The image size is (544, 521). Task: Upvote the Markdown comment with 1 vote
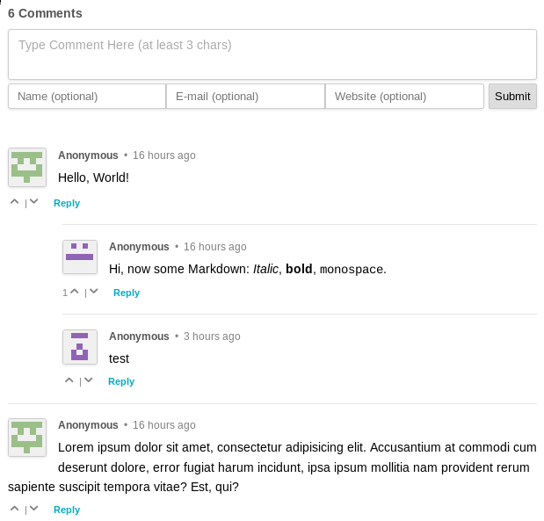point(74,292)
